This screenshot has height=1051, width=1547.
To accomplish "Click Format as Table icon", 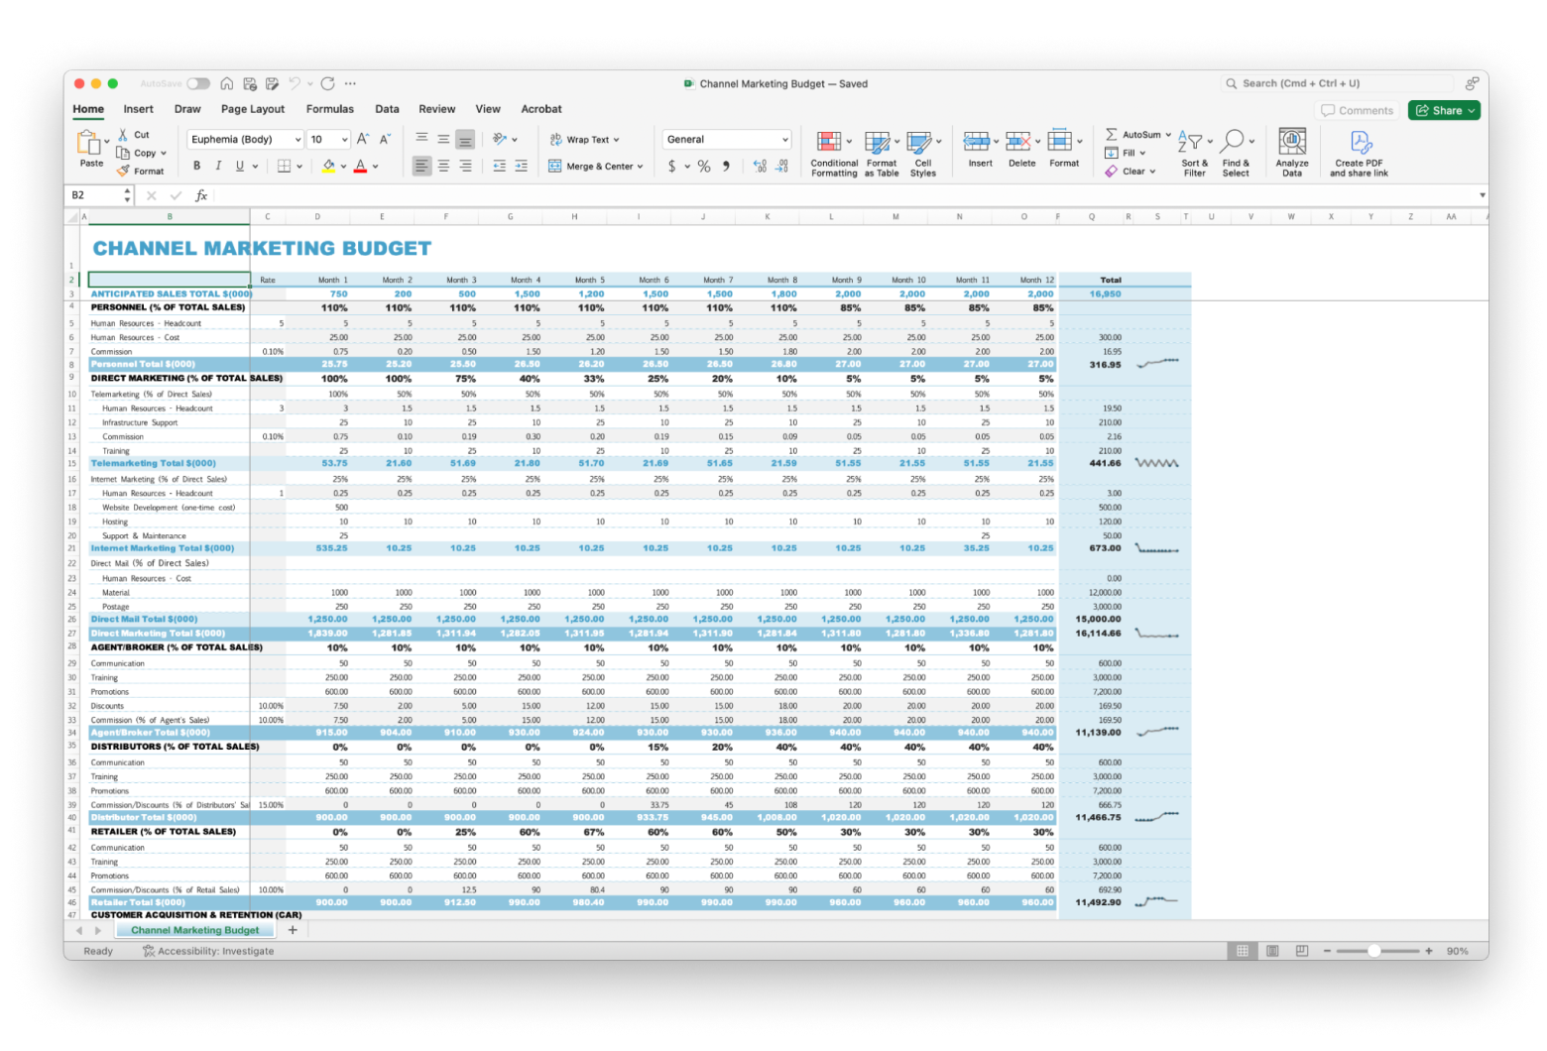I will click(877, 142).
